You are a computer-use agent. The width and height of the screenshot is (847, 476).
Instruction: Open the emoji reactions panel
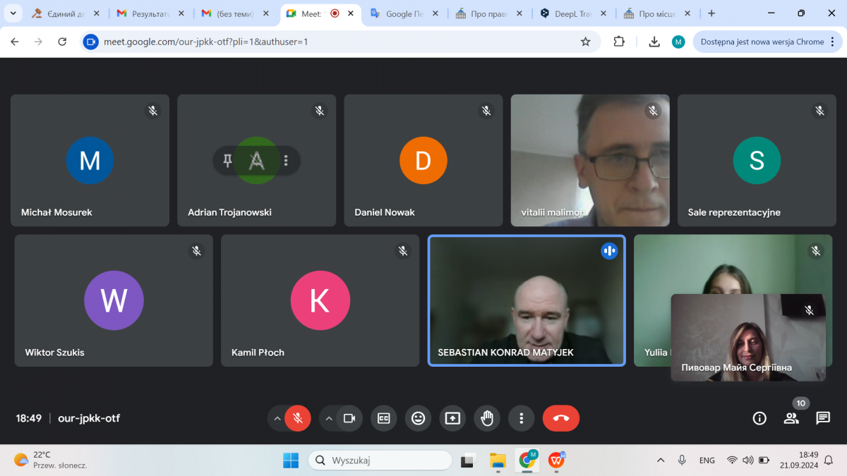[x=419, y=418]
